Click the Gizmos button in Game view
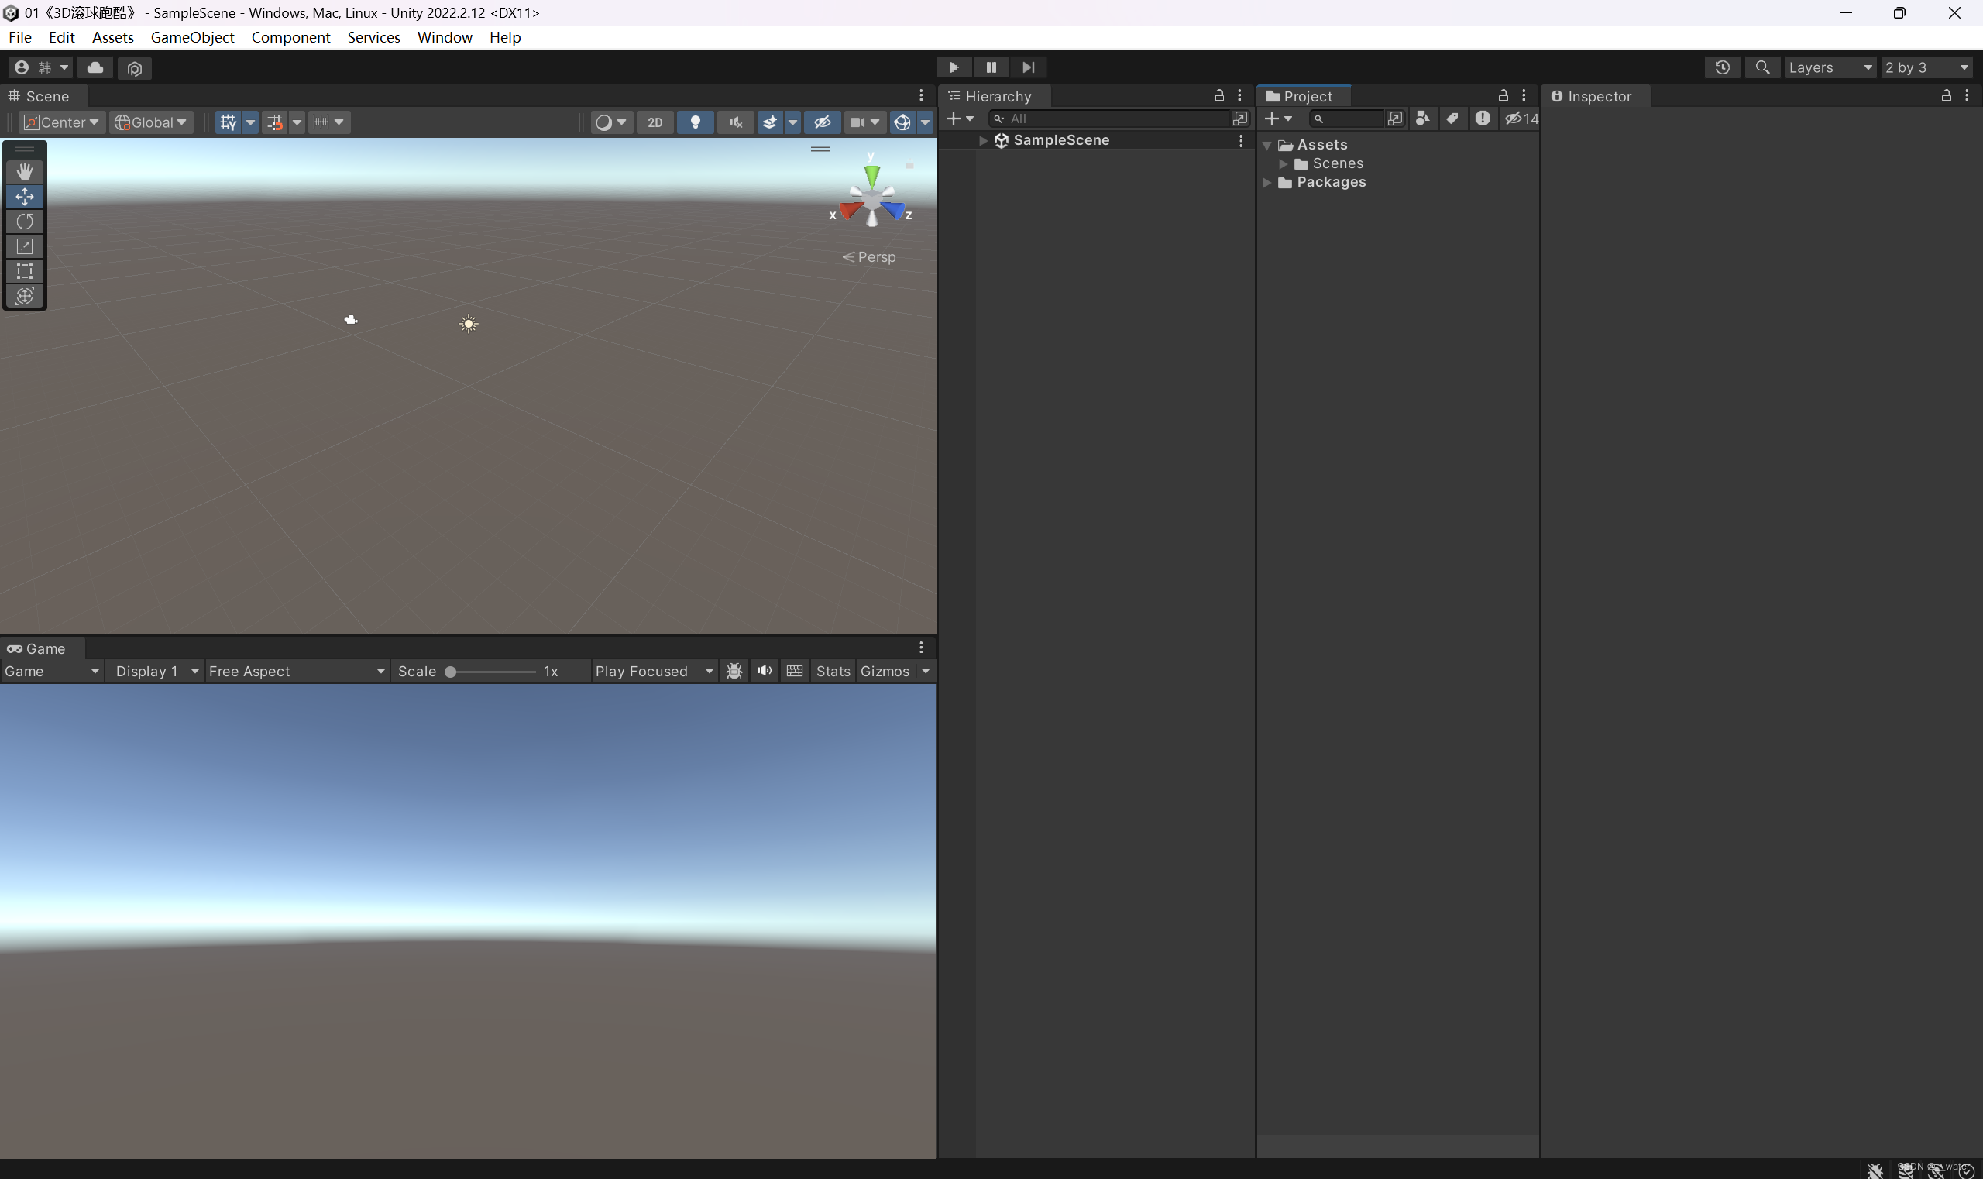 [885, 672]
